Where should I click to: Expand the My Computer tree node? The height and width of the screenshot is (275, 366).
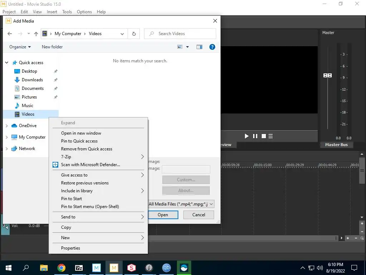[7, 137]
